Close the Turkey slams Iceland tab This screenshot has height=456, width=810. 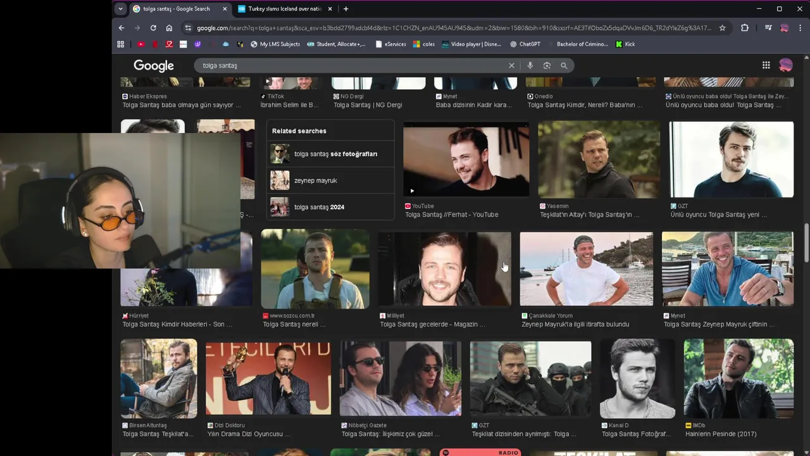(330, 9)
